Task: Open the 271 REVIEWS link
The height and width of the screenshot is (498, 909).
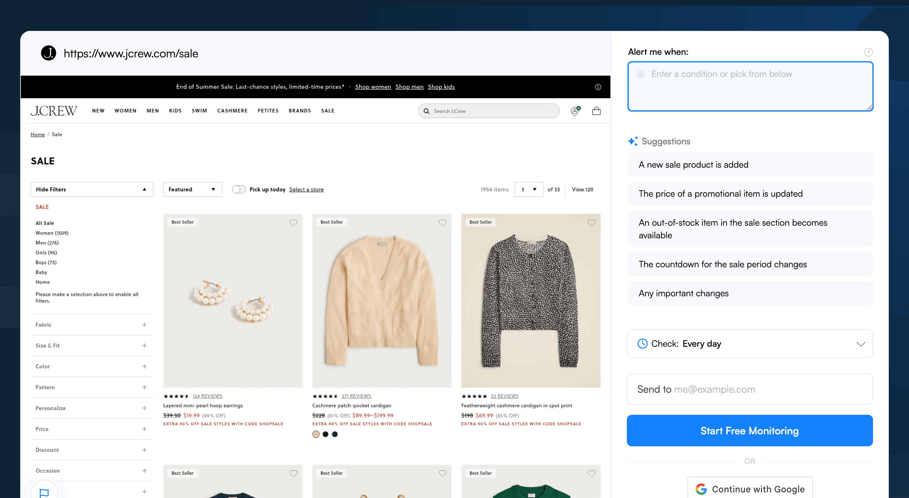Action: [356, 396]
